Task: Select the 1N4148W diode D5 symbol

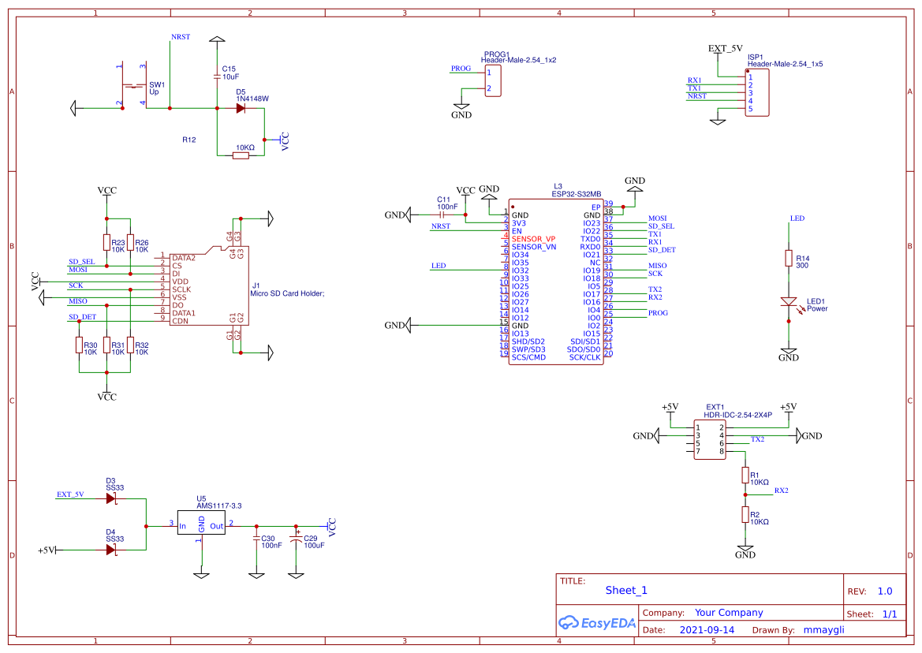Action: 241,108
